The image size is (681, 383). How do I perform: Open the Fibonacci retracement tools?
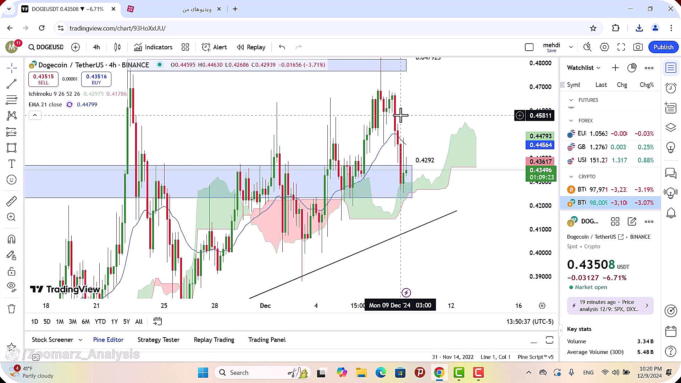[x=11, y=100]
